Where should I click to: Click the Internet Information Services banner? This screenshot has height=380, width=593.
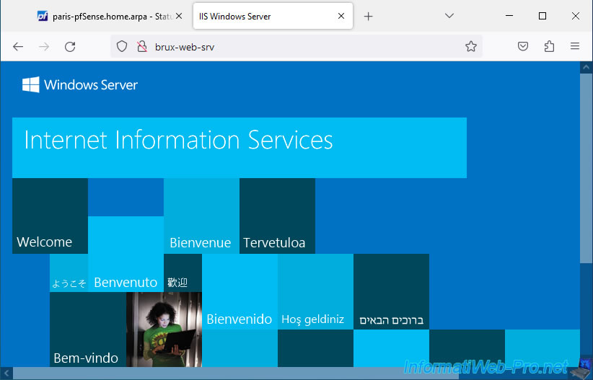coord(240,148)
